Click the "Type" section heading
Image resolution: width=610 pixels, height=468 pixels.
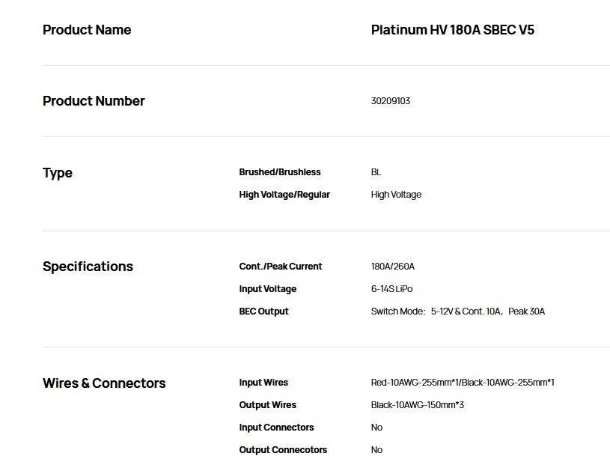[58, 173]
